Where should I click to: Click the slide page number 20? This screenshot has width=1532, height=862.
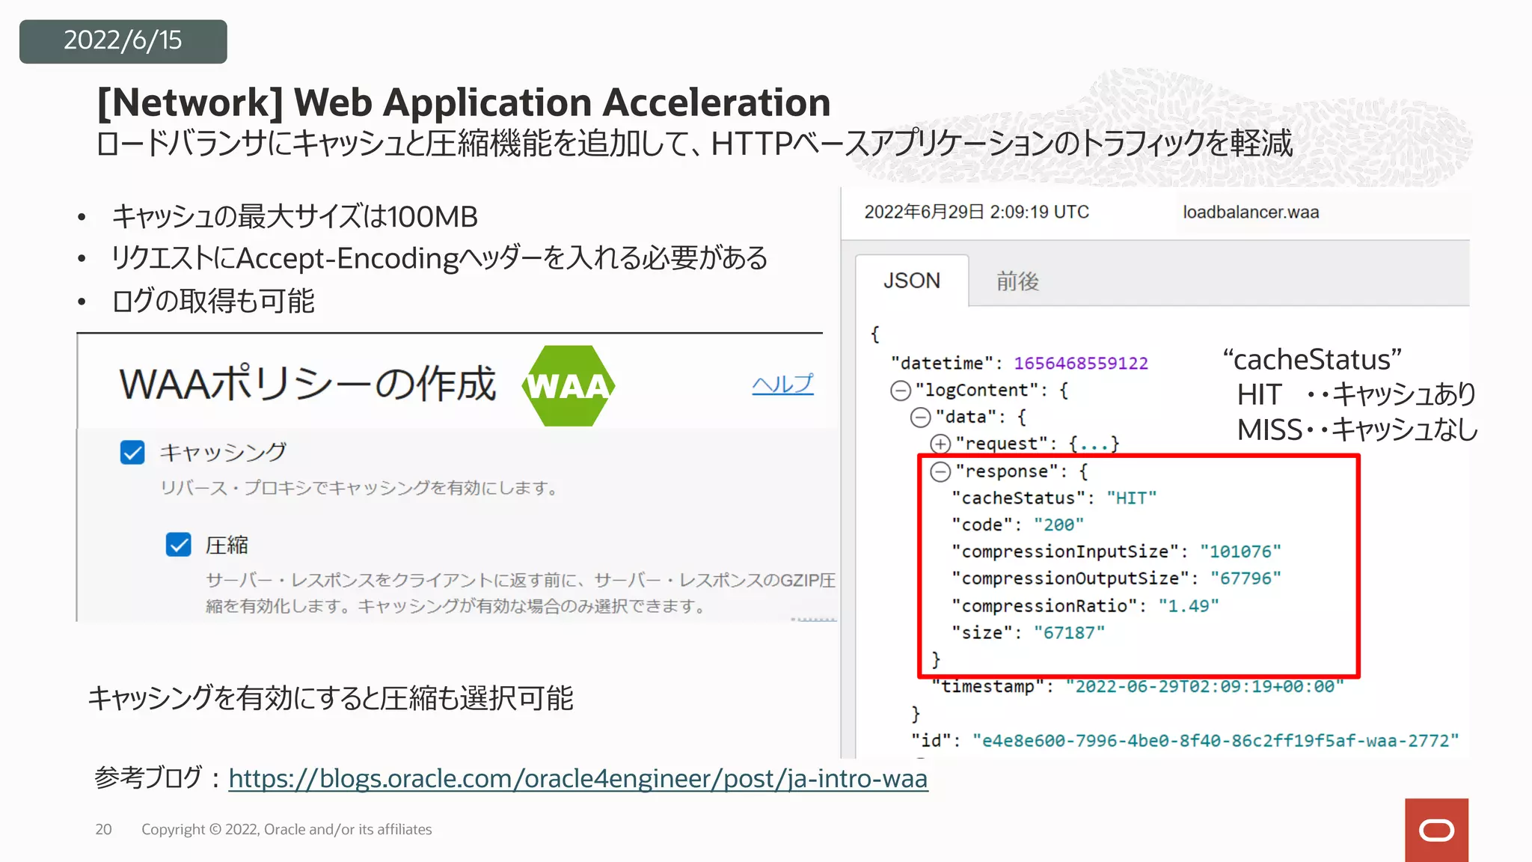(103, 829)
